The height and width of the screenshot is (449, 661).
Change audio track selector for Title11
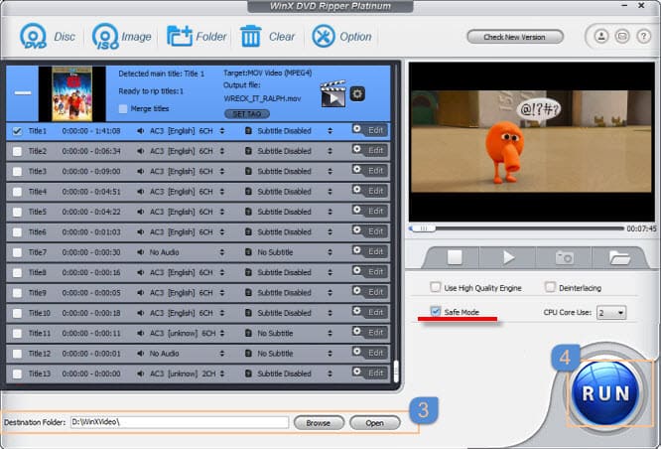[x=221, y=334]
